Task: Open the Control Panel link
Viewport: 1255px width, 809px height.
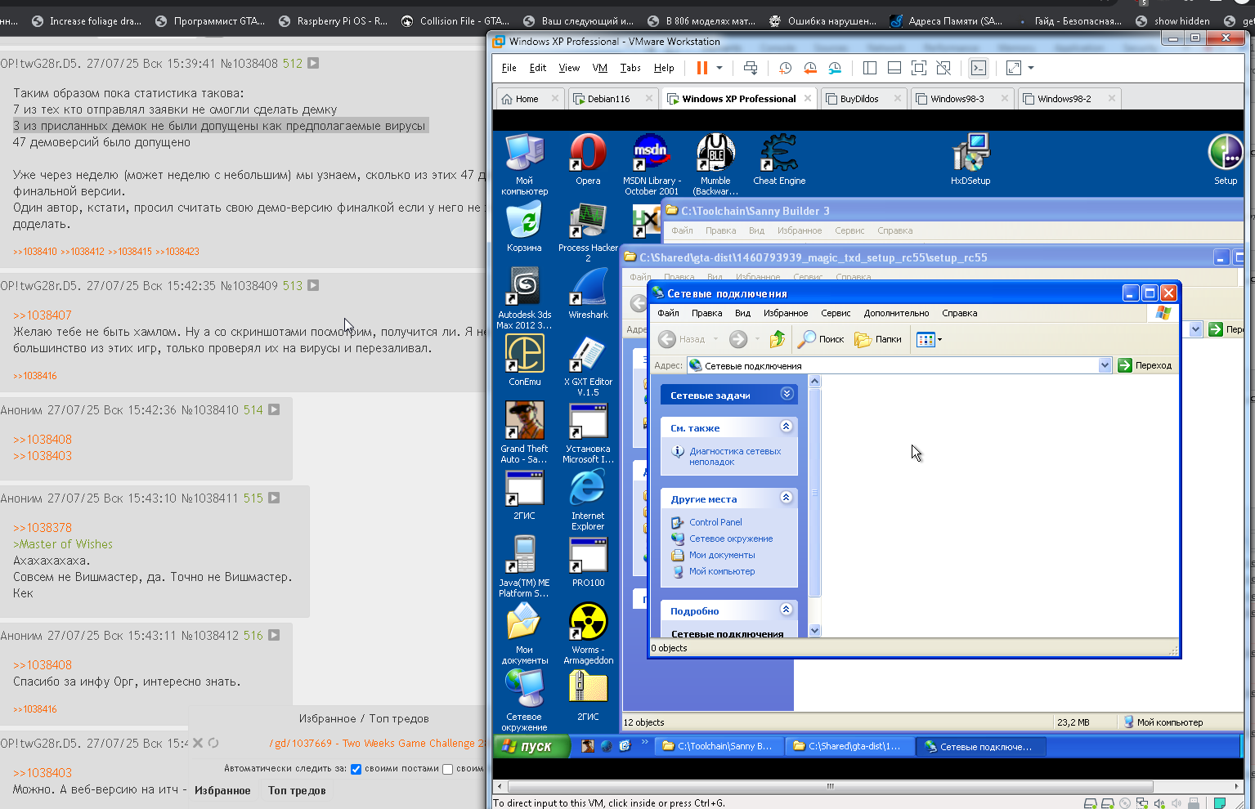Action: (x=715, y=522)
